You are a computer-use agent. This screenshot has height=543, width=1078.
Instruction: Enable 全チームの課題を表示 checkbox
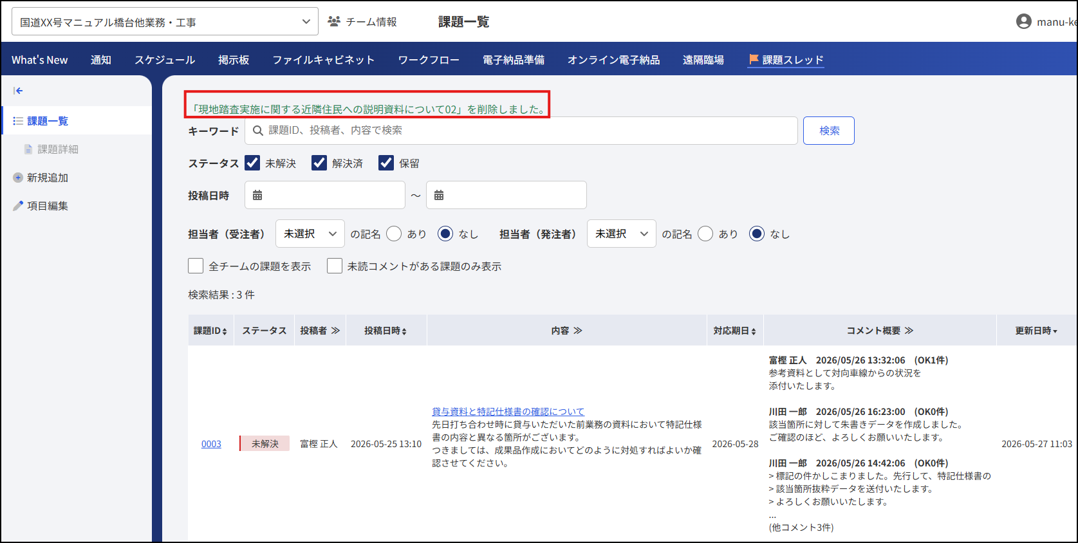tap(196, 266)
